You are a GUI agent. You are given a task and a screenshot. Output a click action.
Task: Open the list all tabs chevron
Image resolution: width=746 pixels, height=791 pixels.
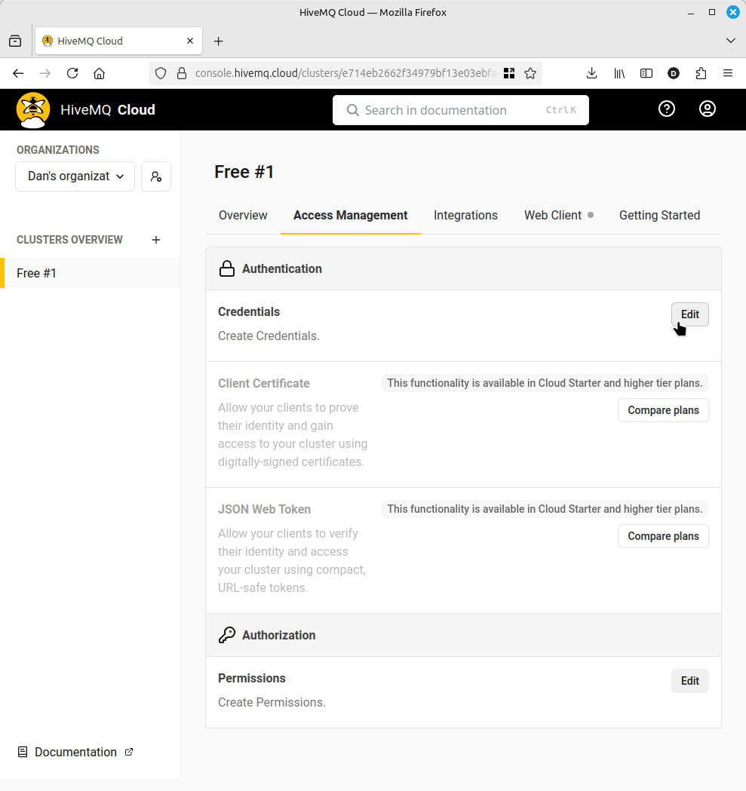[x=730, y=41]
